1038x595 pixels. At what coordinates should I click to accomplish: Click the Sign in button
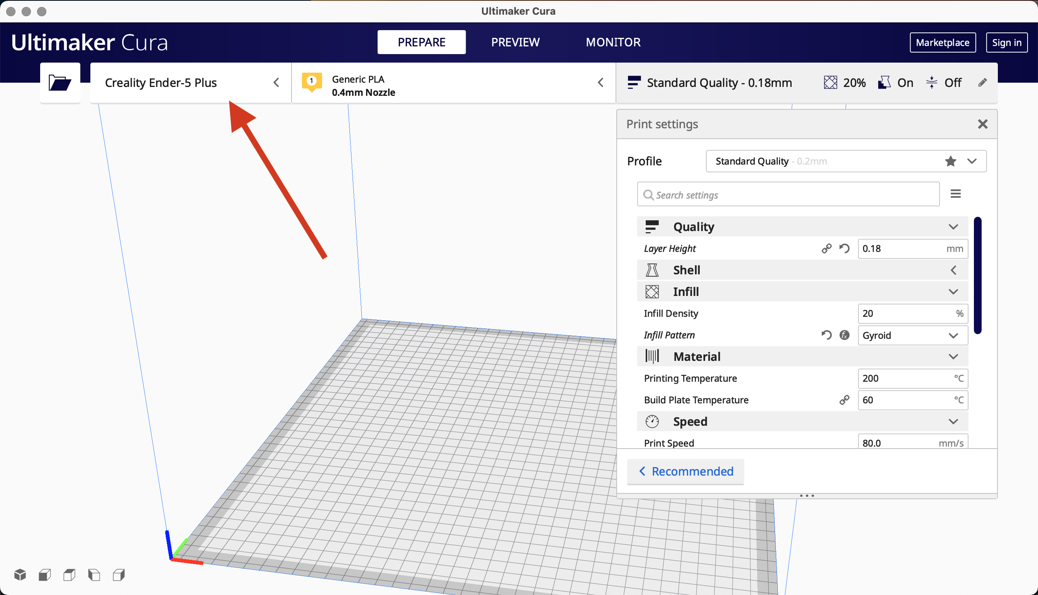point(1007,42)
